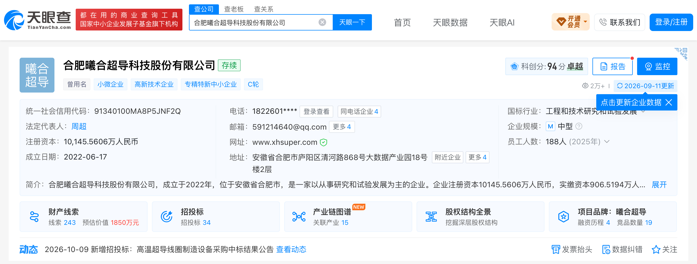Click the 天眼一下 search button
The height and width of the screenshot is (264, 697).
[x=352, y=22]
